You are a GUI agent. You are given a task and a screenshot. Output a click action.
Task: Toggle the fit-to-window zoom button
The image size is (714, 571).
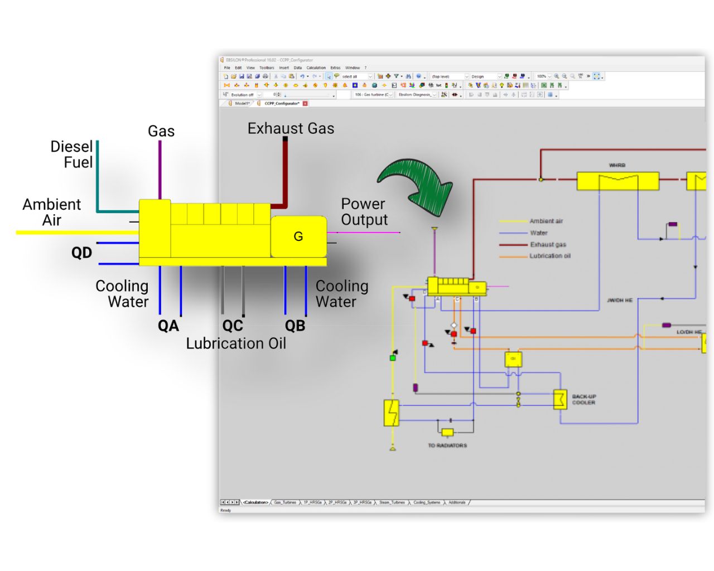(597, 76)
